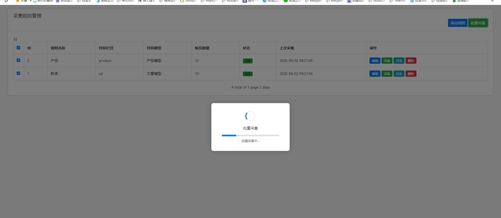Viewport: 501px width, 218px height.
Task: Open the 360 bookmark icon
Action: click(182, 1)
